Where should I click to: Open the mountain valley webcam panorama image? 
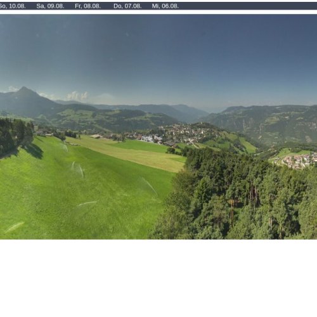coord(158,127)
